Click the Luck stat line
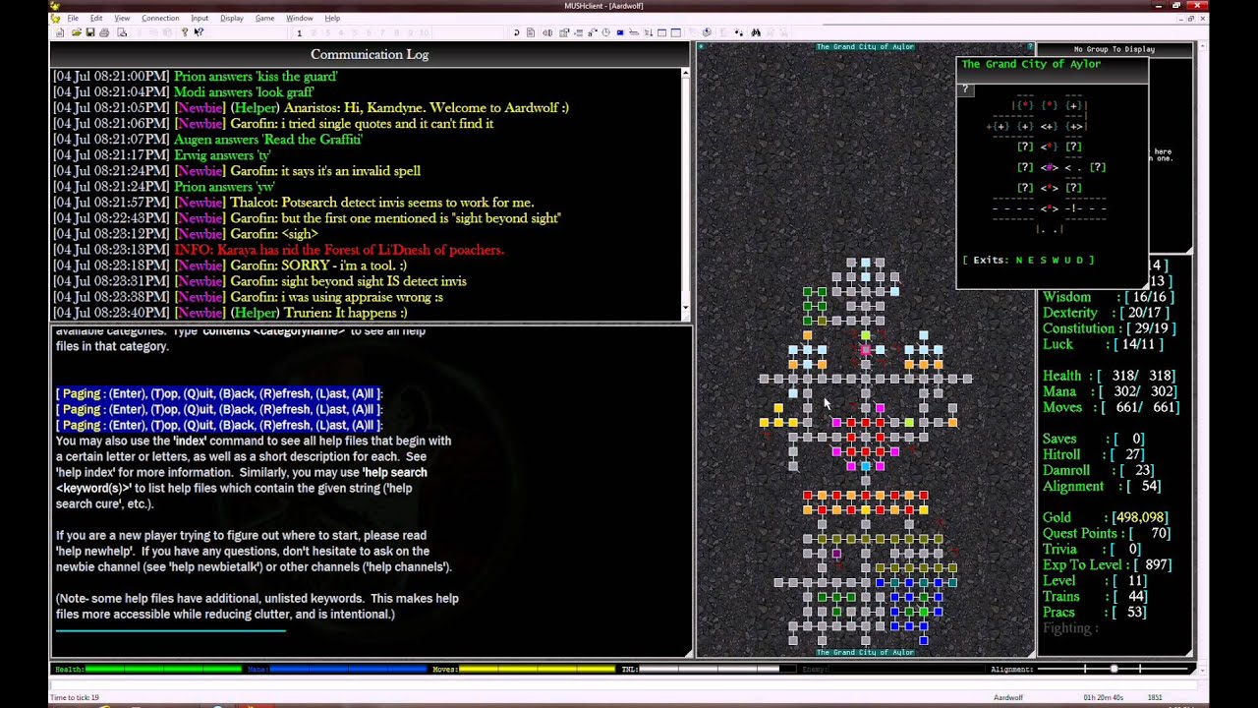1258x708 pixels. tap(1103, 344)
